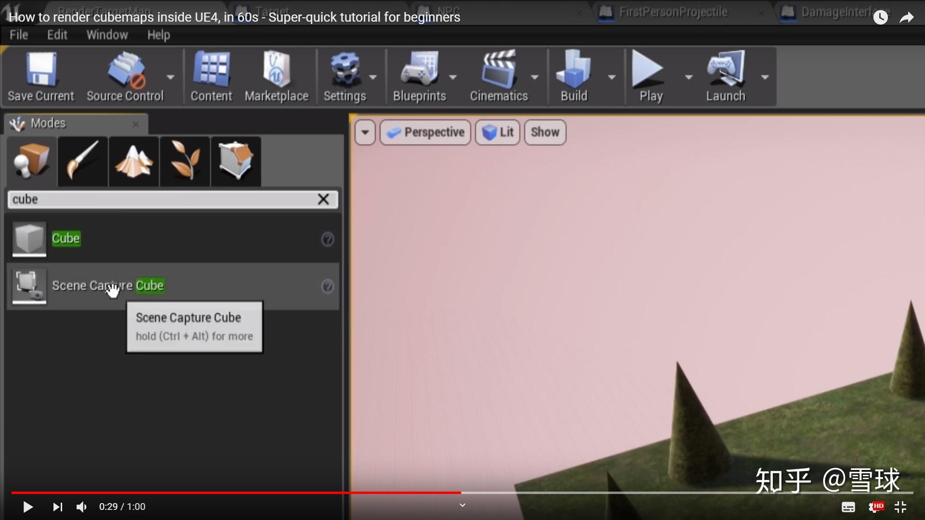Select the Geometry Editing mode icon
This screenshot has width=925, height=520.
pos(236,161)
